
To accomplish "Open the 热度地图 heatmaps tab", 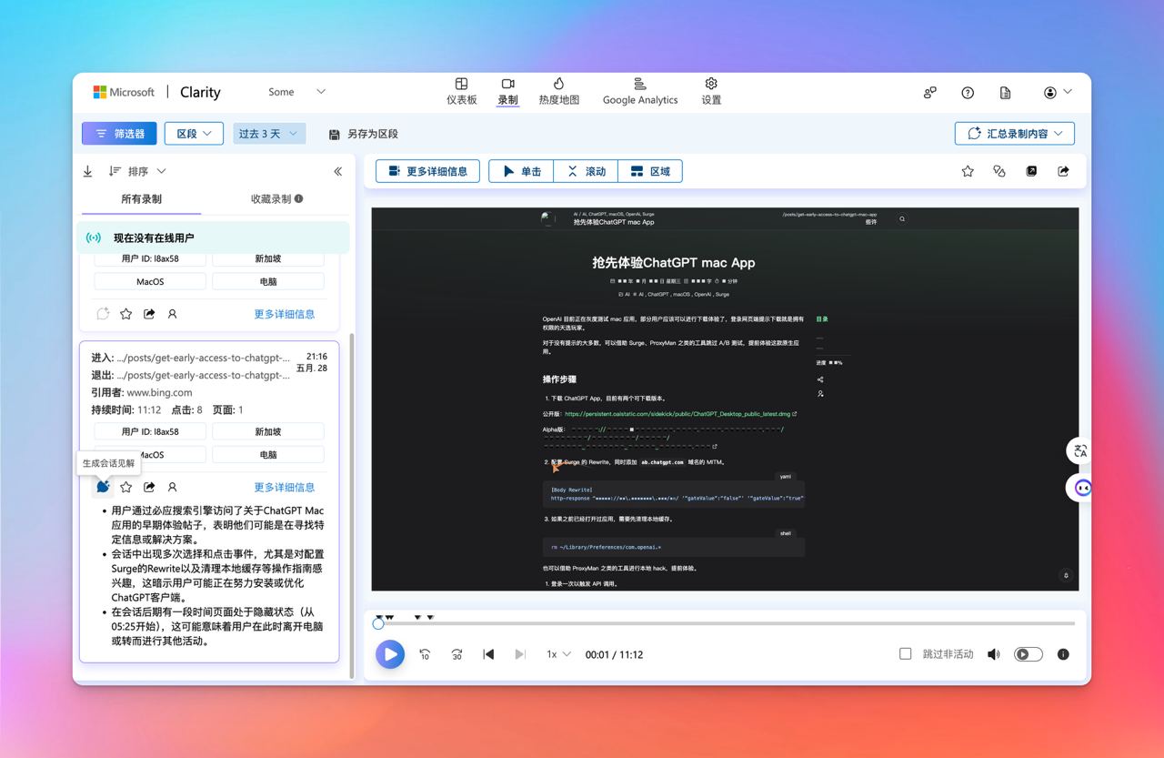I will (558, 91).
